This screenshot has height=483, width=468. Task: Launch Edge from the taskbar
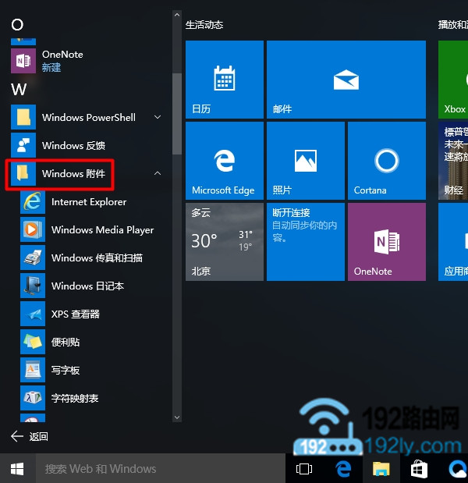(342, 469)
